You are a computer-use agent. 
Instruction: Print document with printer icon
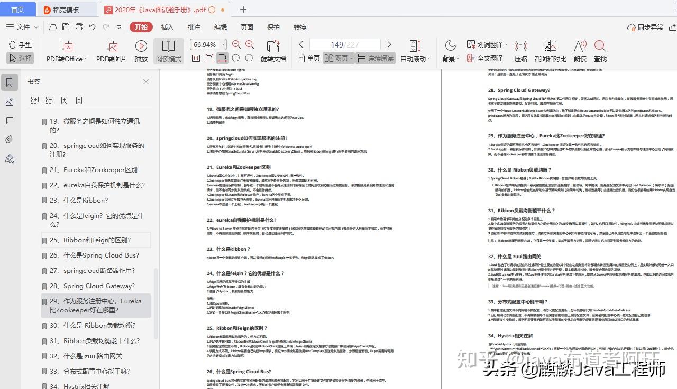[x=79, y=27]
